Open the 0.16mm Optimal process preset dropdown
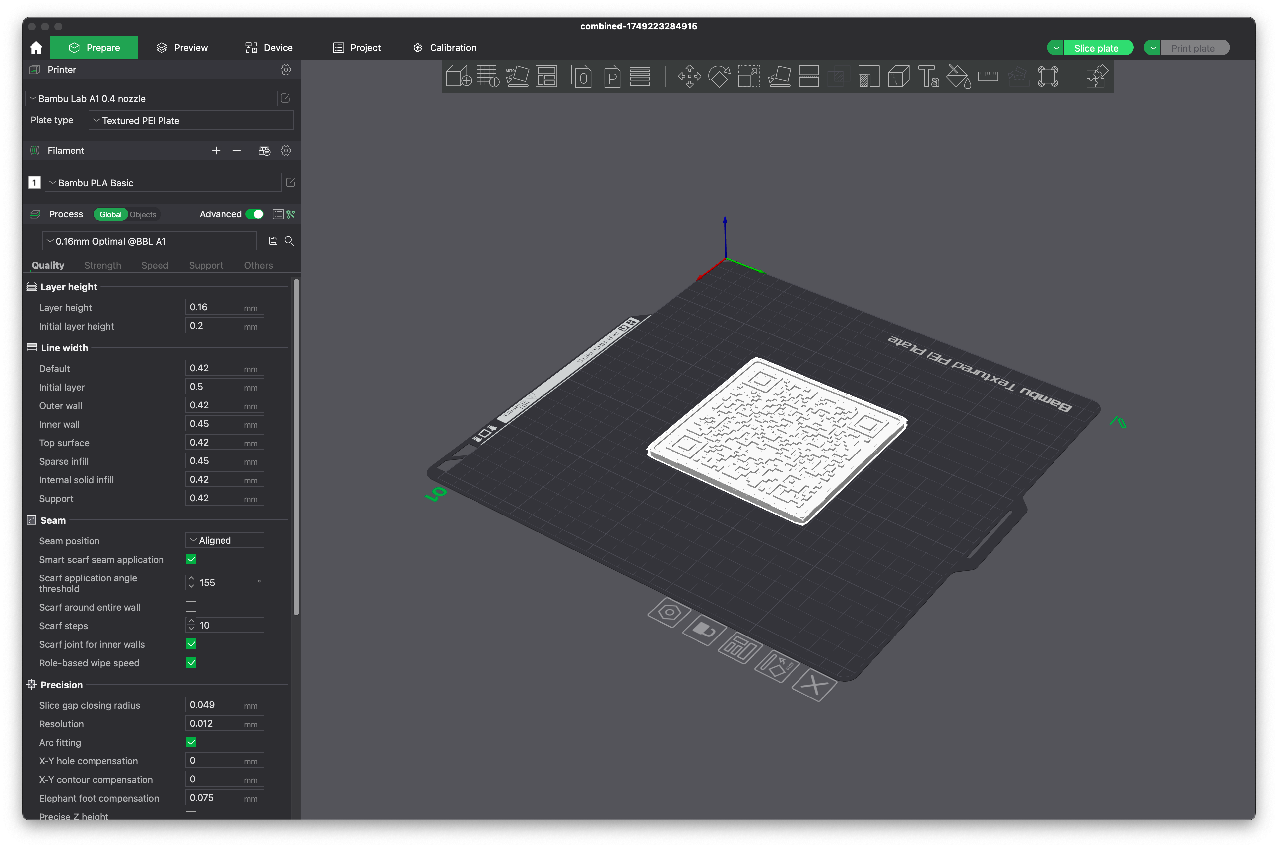The image size is (1278, 848). pos(149,241)
